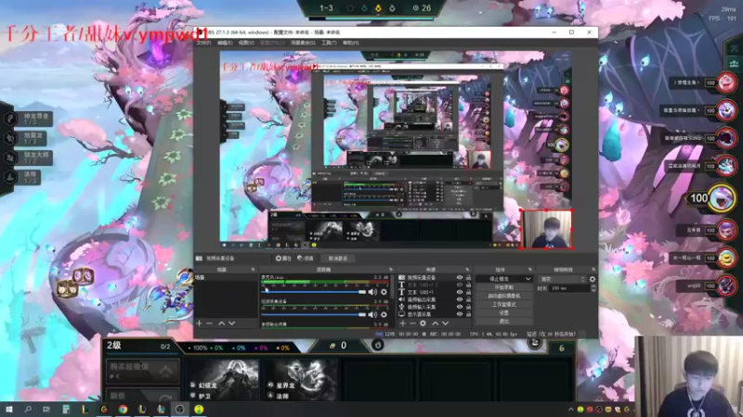Pop out the scene transitions dock icon

coord(593,270)
